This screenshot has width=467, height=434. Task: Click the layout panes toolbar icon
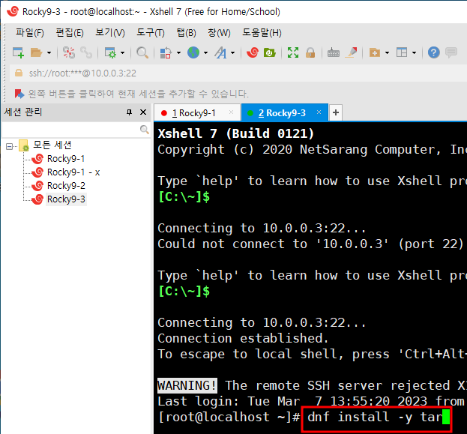[402, 52]
